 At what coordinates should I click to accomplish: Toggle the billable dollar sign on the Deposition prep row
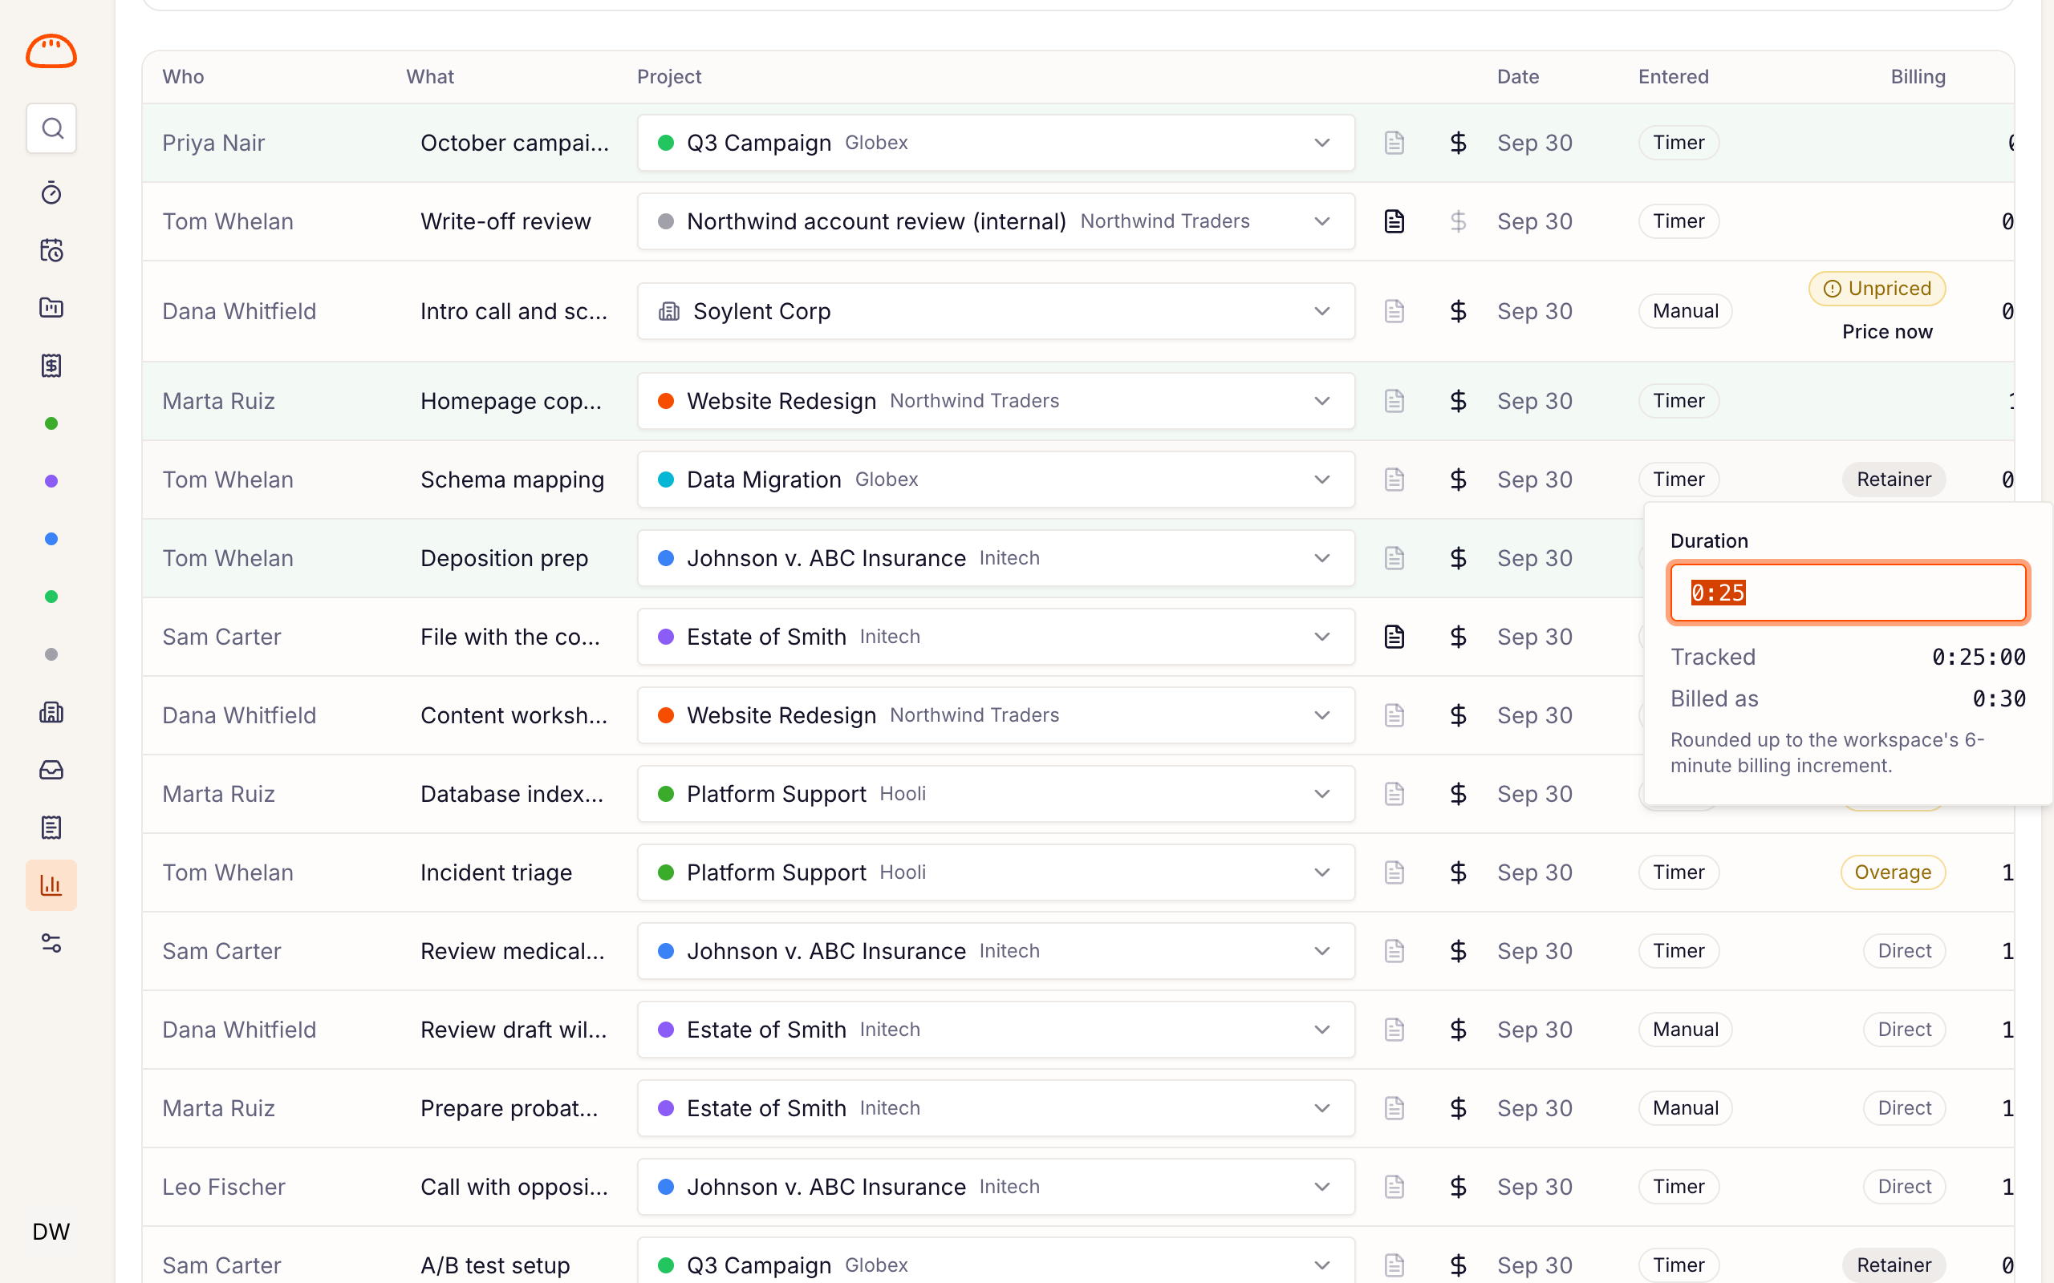click(x=1458, y=558)
